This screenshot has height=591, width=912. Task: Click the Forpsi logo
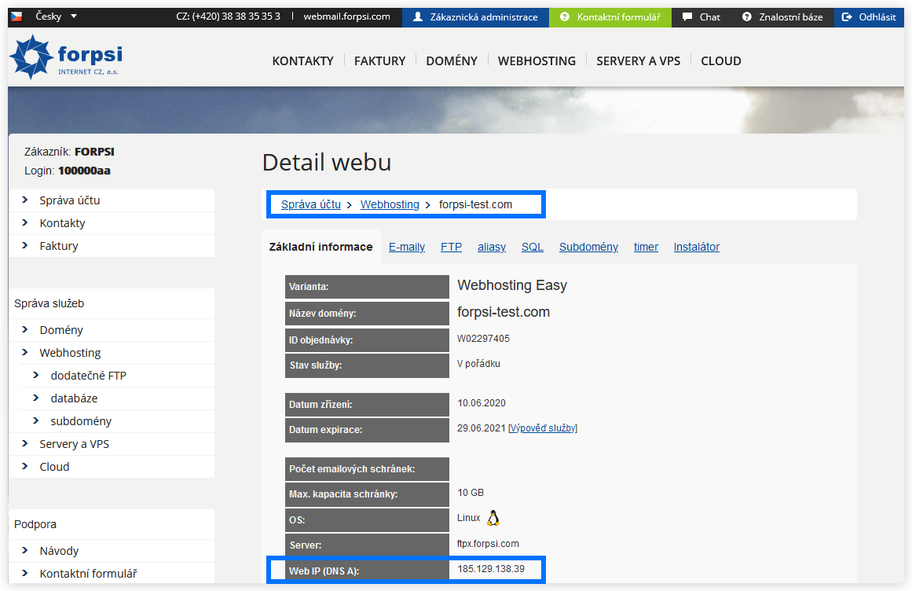coord(66,57)
